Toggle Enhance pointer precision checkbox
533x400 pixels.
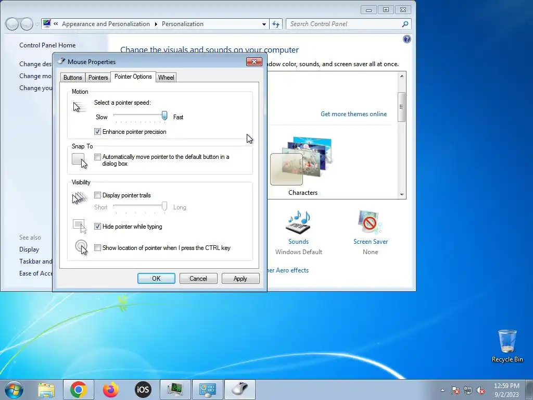(97, 132)
